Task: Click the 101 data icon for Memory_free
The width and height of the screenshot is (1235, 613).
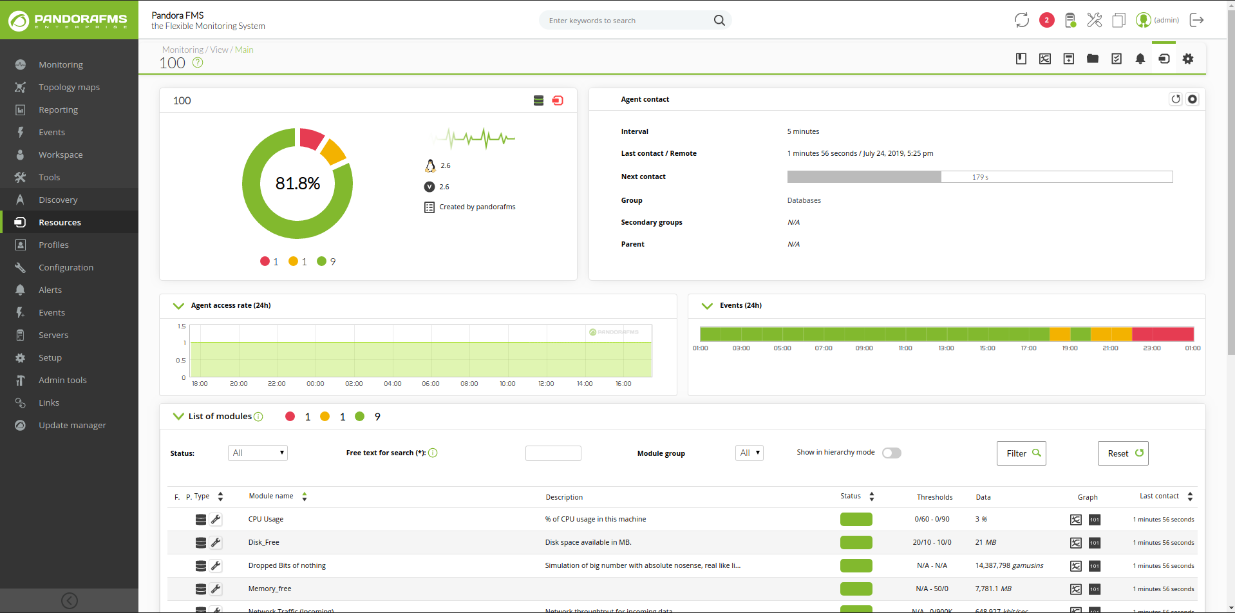Action: click(x=1095, y=589)
